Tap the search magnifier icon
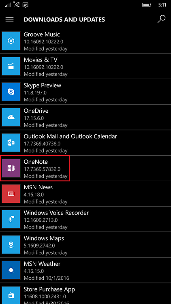 [x=161, y=19]
